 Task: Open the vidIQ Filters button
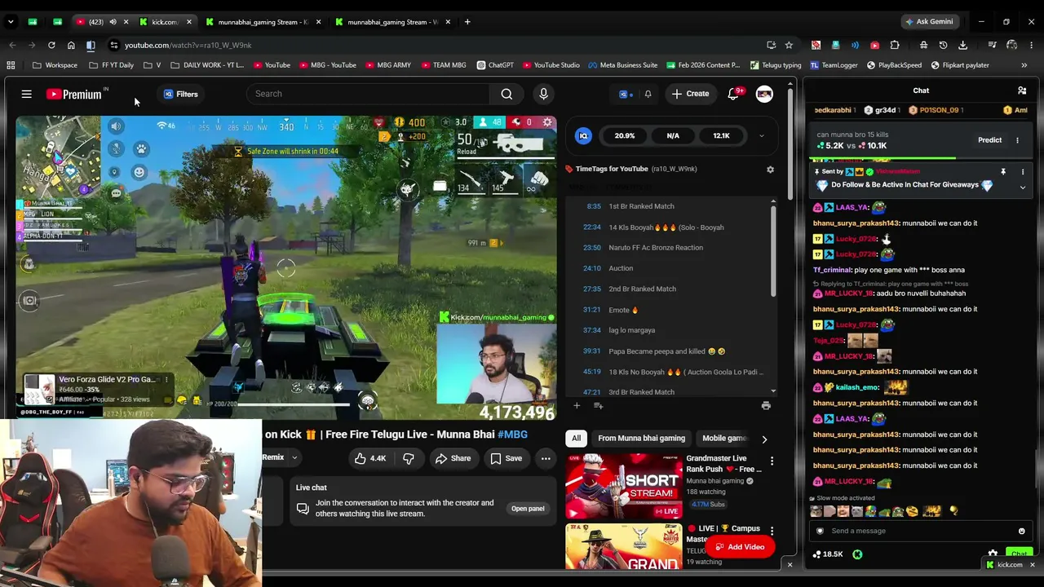[180, 94]
